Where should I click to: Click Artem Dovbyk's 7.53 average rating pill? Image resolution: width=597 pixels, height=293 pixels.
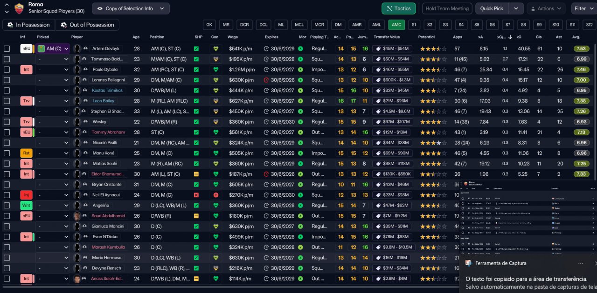tap(581, 49)
